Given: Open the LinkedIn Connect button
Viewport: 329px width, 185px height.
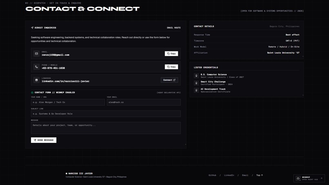Looking at the screenshot, I should click(169, 80).
